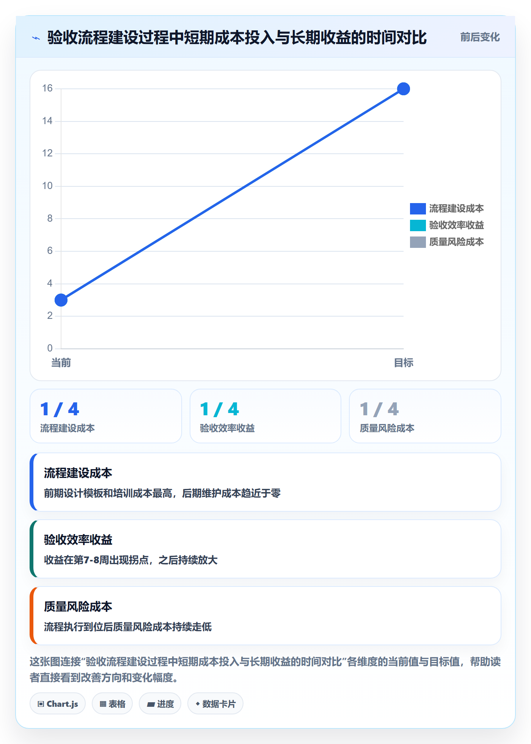Click the lightning bolt icon beside title

[36, 38]
